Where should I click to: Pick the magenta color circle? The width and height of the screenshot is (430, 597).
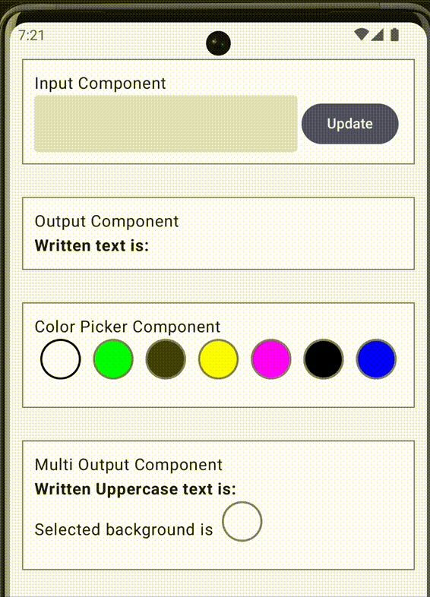270,359
